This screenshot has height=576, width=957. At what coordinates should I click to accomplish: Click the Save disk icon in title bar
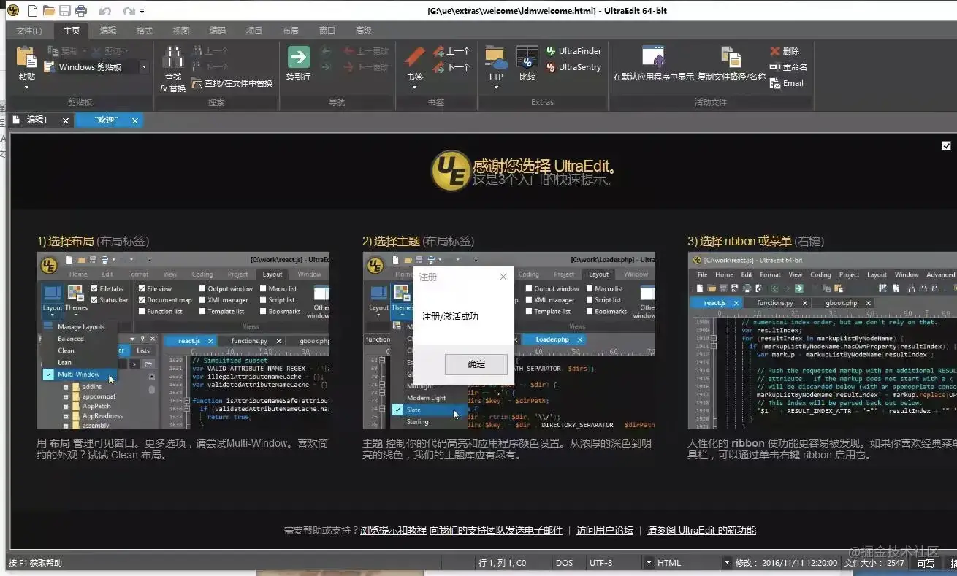click(x=65, y=10)
